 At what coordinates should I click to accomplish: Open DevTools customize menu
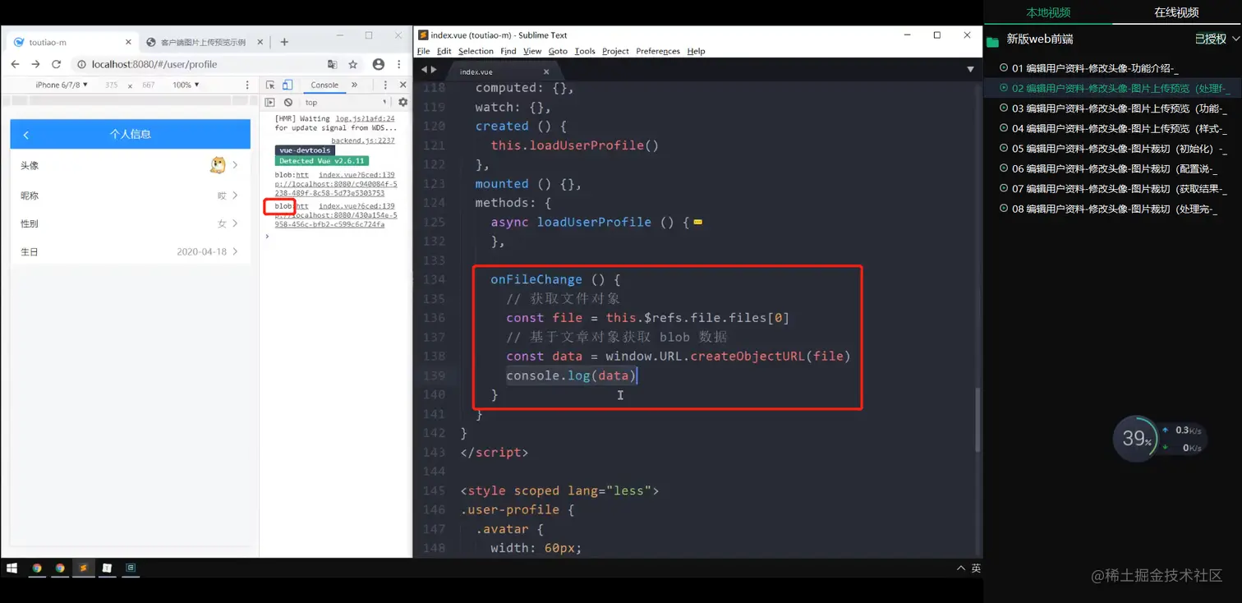pos(385,85)
